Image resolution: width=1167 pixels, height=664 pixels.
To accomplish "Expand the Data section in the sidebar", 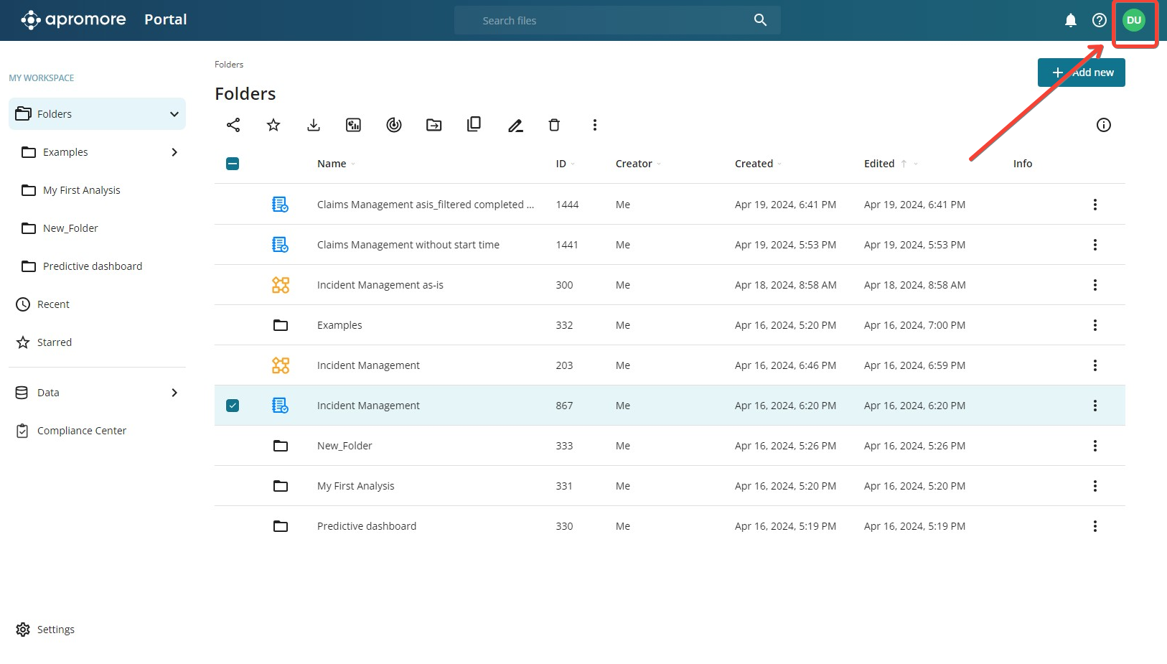I will click(x=174, y=393).
